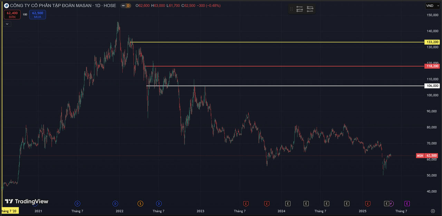Screen dimensions: 442x216
Task: Click the order quantity 100 field
Action: [25, 14]
